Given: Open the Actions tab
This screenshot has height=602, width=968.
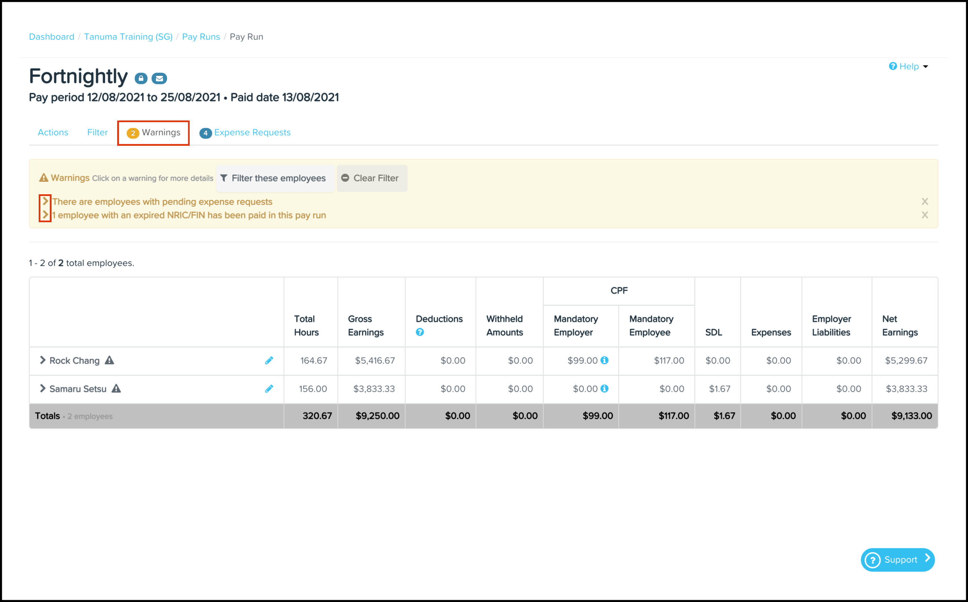Looking at the screenshot, I should 53,133.
